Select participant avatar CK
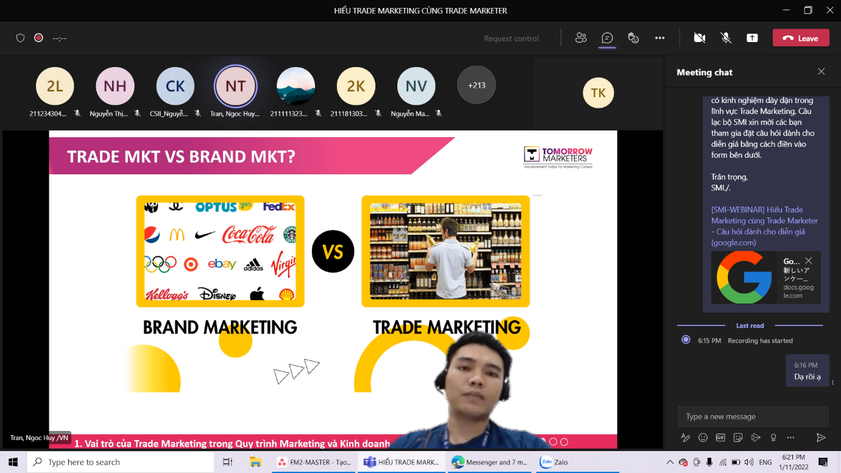This screenshot has height=473, width=841. pyautogui.click(x=175, y=86)
